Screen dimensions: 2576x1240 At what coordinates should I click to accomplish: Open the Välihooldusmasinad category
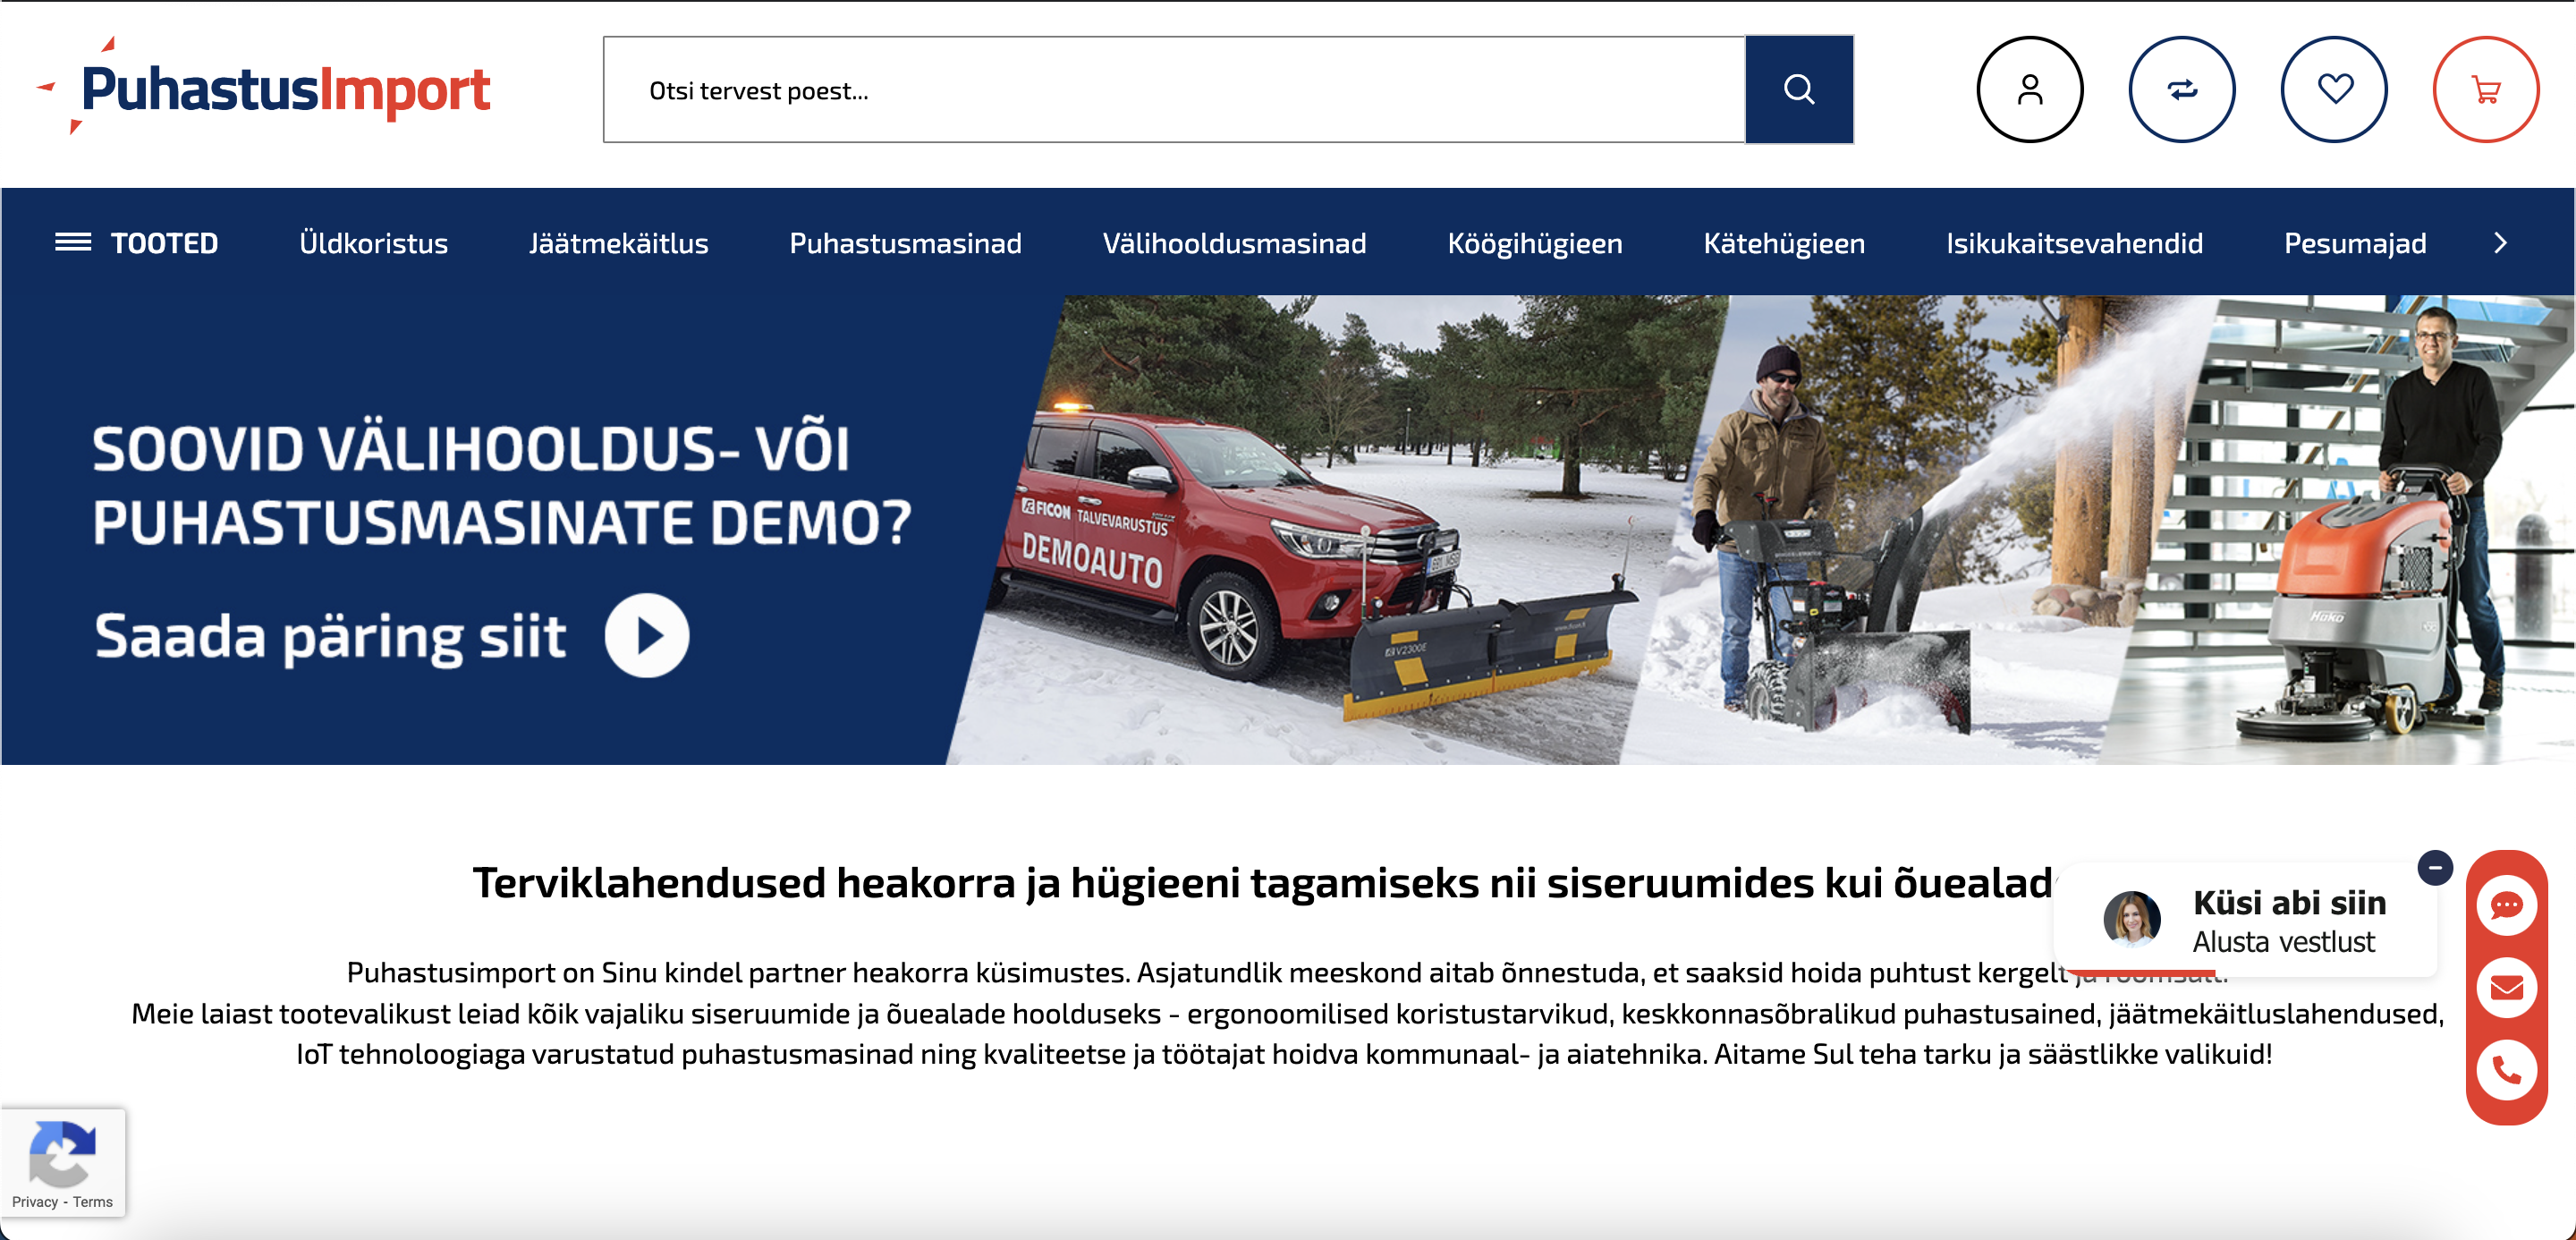tap(1234, 243)
